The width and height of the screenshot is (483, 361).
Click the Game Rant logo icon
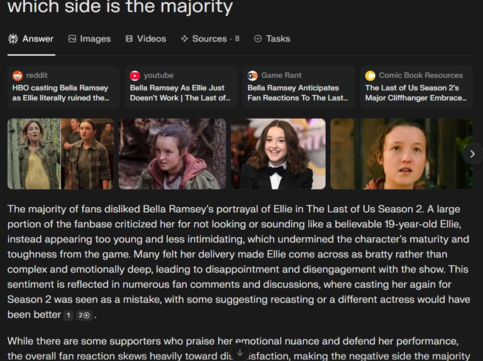(x=253, y=75)
